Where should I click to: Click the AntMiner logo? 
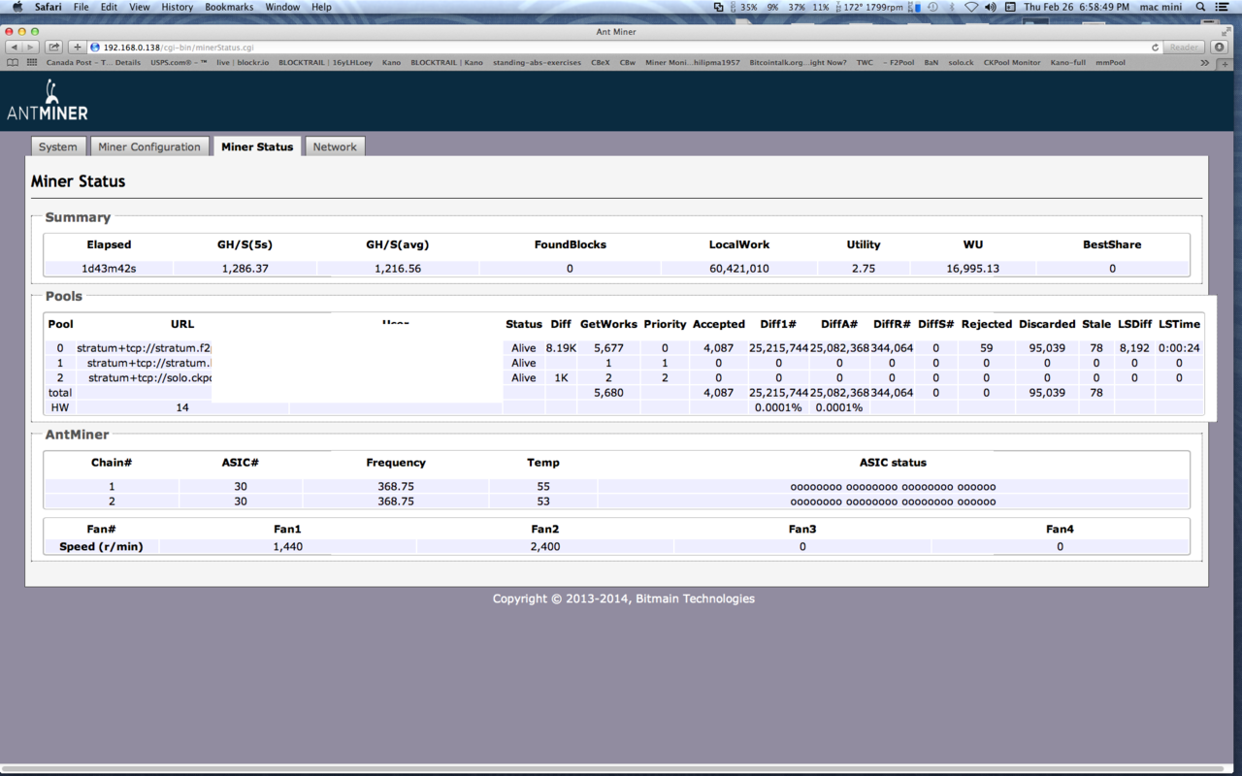coord(48,102)
